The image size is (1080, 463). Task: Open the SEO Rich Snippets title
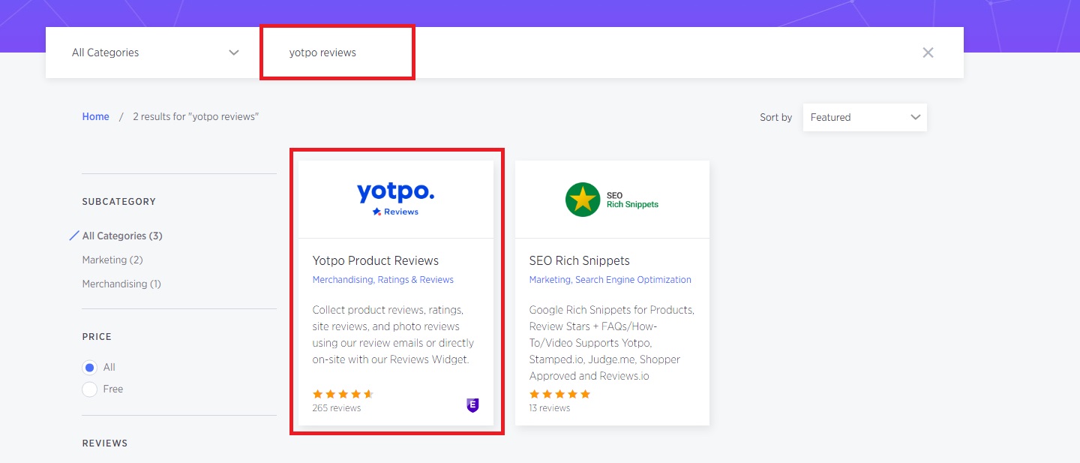coord(580,260)
